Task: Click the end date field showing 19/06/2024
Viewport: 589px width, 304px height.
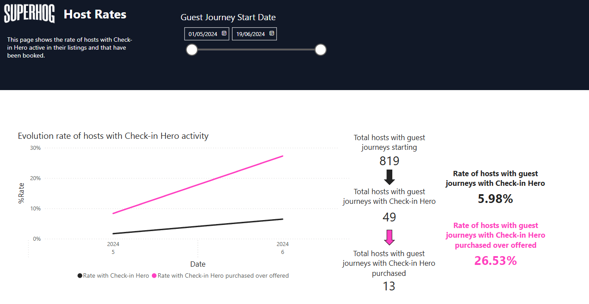Action: click(x=250, y=34)
